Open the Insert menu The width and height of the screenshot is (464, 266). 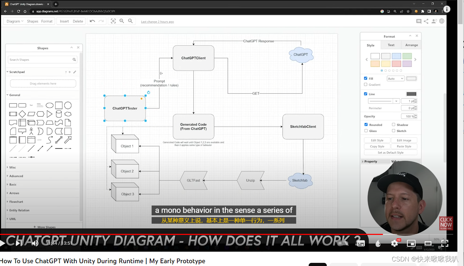tap(64, 21)
